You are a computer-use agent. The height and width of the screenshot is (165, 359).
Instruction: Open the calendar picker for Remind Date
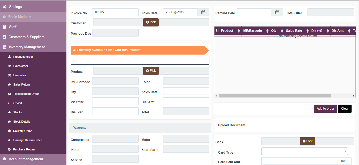pyautogui.click(x=277, y=12)
